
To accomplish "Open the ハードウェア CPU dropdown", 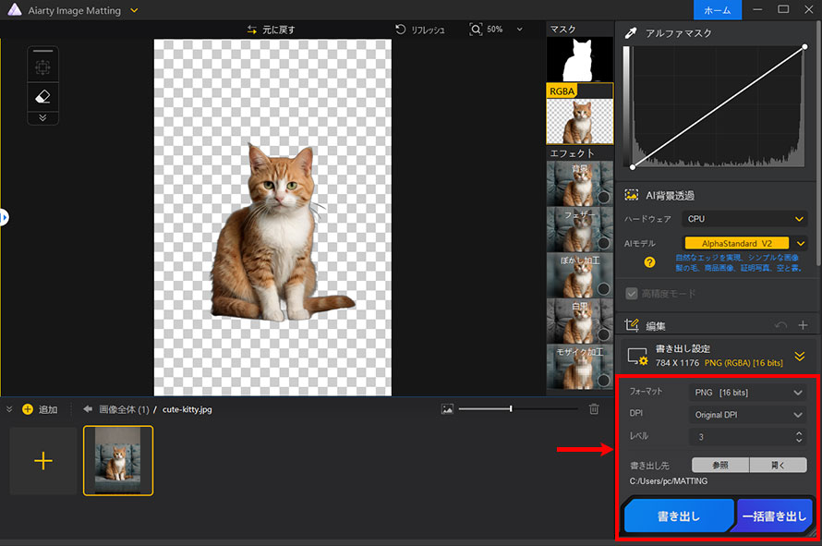I will (744, 219).
